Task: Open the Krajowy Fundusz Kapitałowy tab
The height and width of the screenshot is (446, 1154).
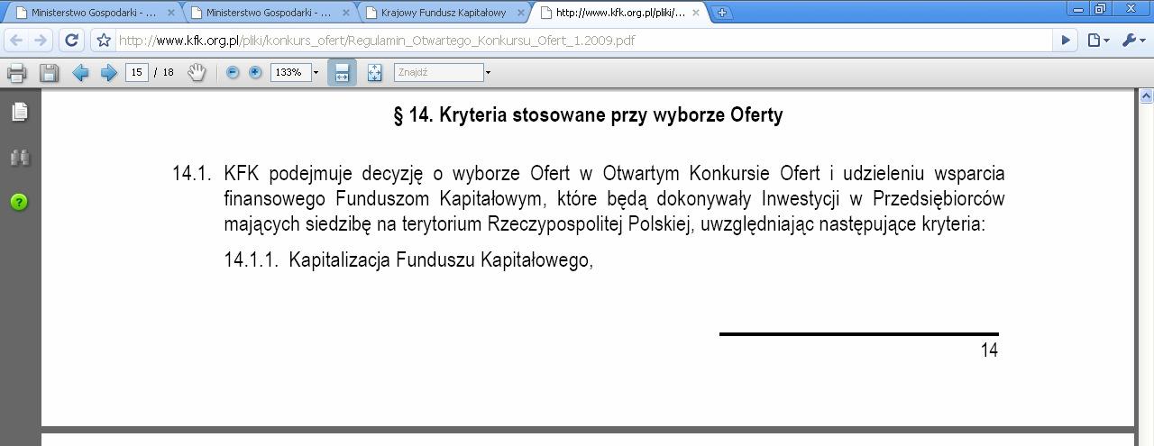Action: coord(443,13)
